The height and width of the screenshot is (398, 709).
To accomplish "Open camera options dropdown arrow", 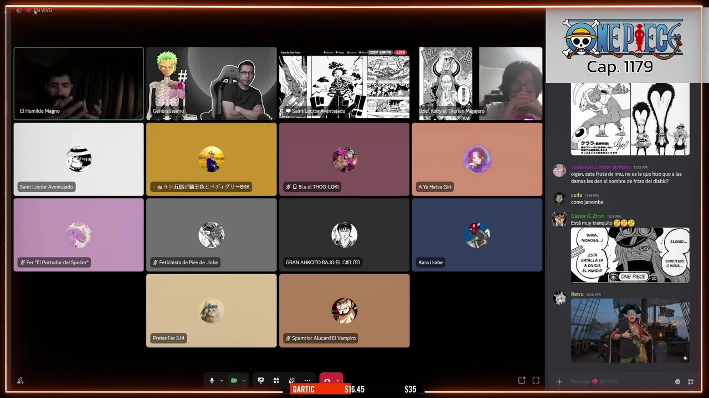I will point(244,380).
